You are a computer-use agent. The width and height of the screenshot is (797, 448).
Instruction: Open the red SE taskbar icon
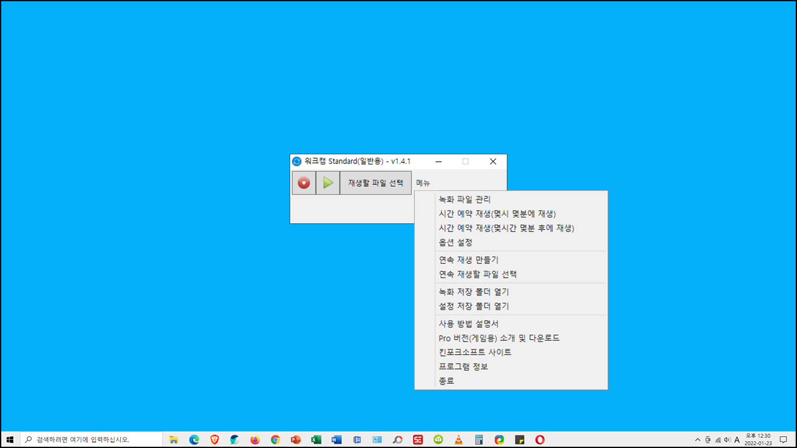(x=418, y=439)
